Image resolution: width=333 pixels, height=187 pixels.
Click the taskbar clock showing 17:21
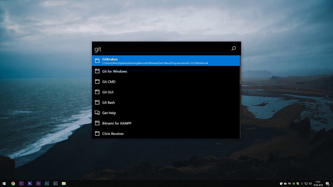(x=318, y=184)
